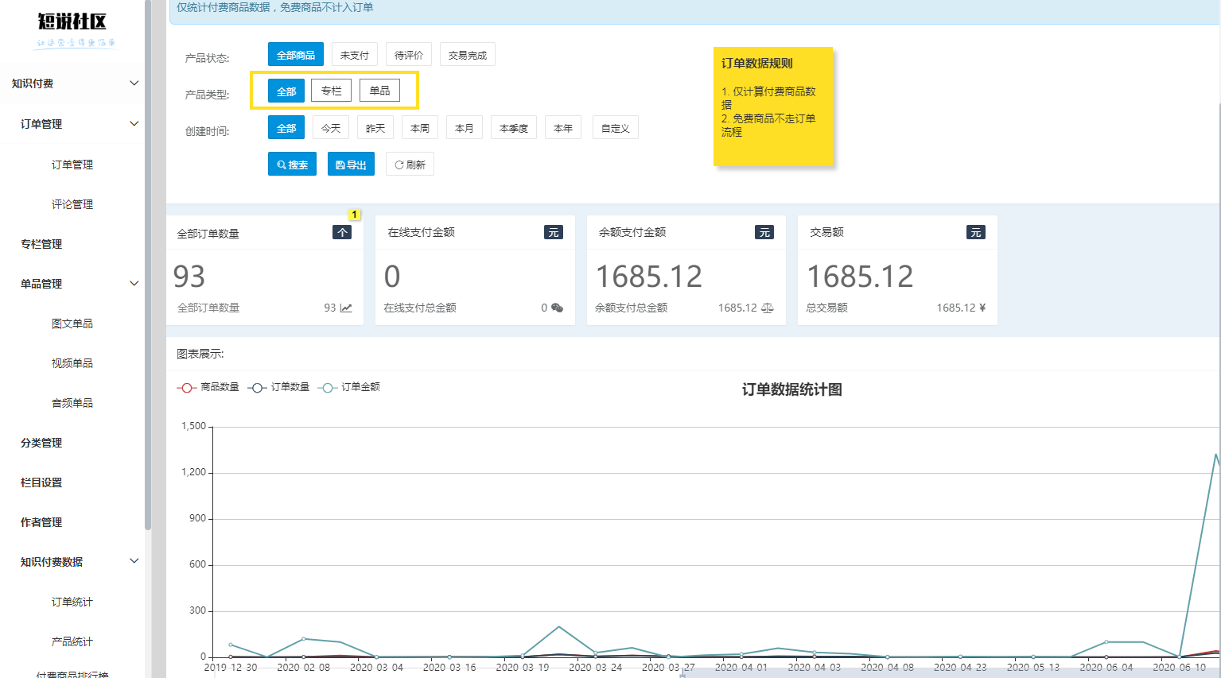Click the balance scale icon beside 余额支付总金额
This screenshot has height=678, width=1221.
[768, 308]
